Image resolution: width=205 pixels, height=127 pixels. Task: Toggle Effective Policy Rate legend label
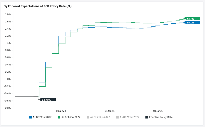(161, 117)
